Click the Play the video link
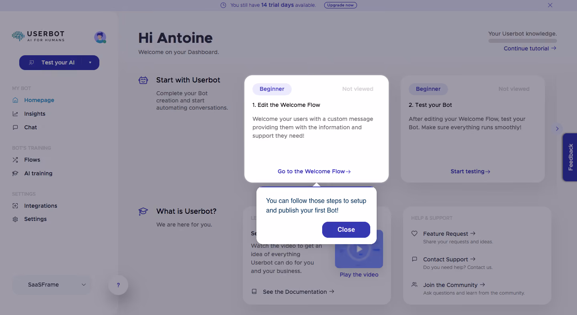The height and width of the screenshot is (315, 577). (x=359, y=275)
